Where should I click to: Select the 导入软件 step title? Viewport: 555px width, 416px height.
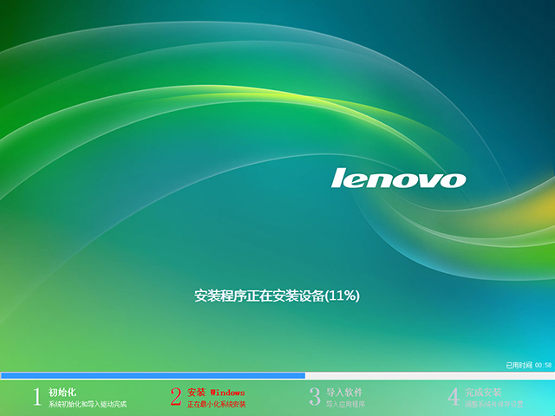(x=343, y=392)
